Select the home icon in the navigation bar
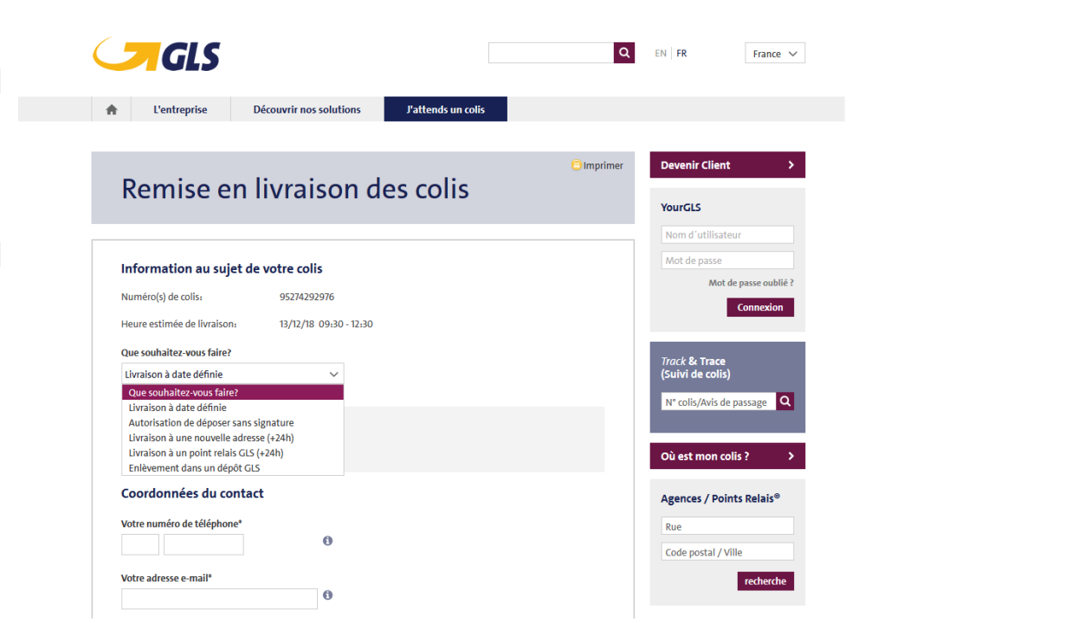1078x623 pixels. (x=111, y=109)
